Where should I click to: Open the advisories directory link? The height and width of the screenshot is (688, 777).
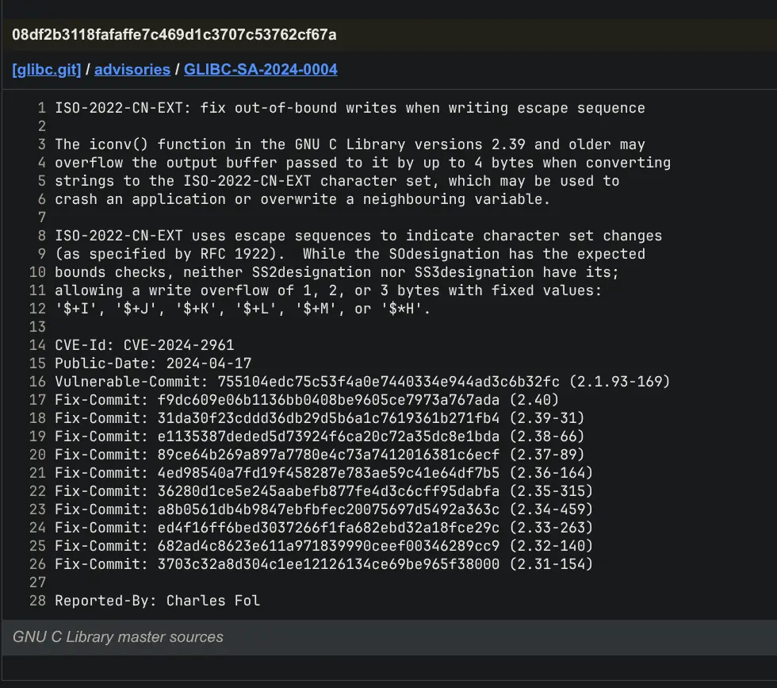click(132, 70)
